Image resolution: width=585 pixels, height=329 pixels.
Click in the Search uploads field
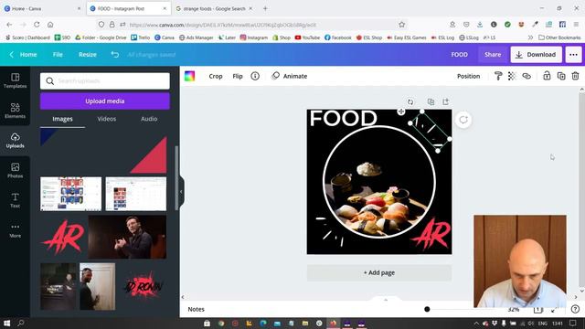pos(105,81)
